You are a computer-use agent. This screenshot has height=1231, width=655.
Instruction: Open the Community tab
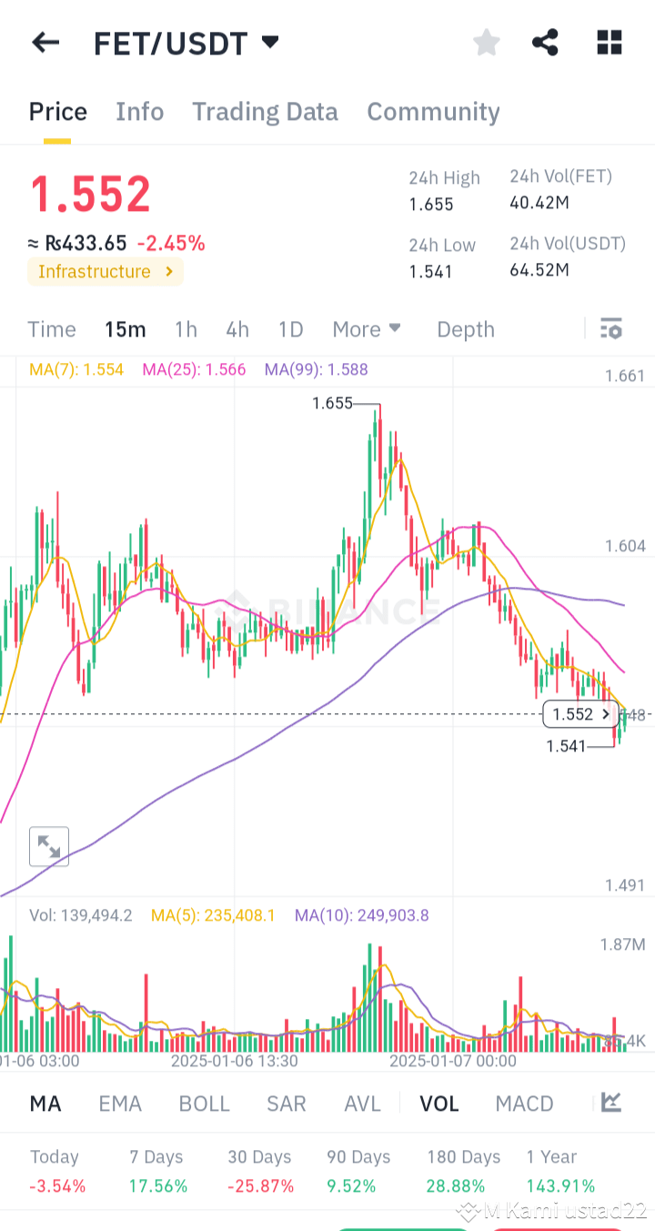[433, 111]
